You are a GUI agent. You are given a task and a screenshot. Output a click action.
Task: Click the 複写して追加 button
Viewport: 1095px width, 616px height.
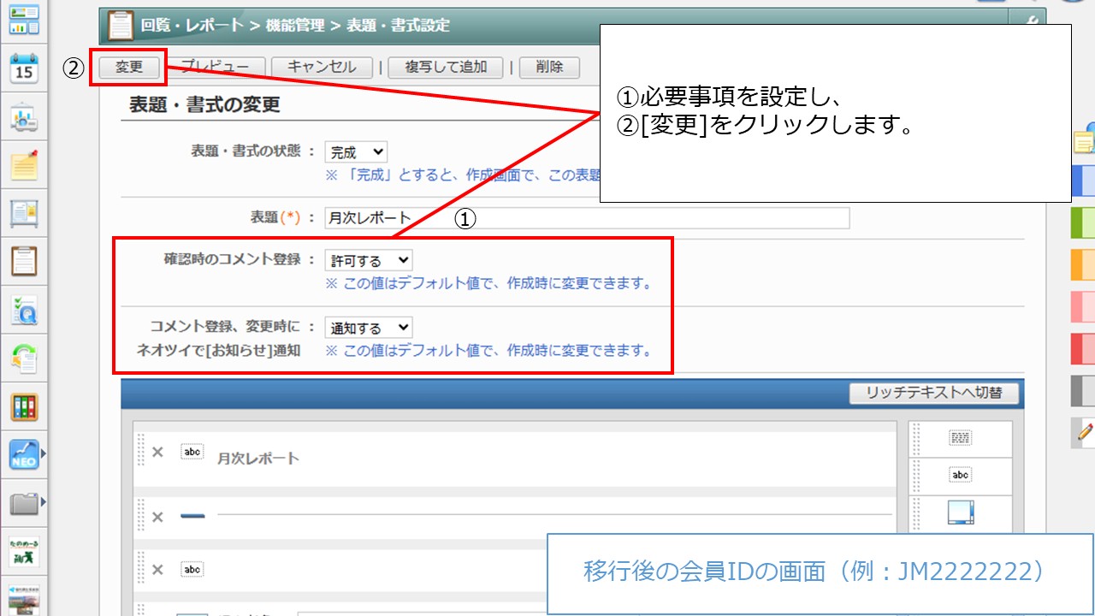(x=446, y=68)
